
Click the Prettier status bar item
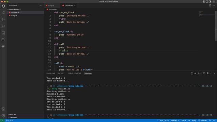point(202,121)
